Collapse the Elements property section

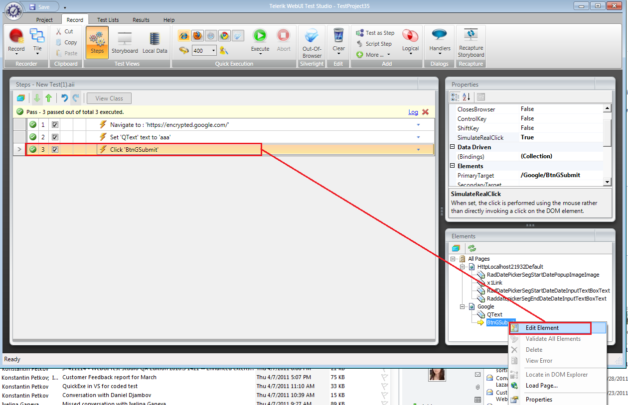point(453,166)
